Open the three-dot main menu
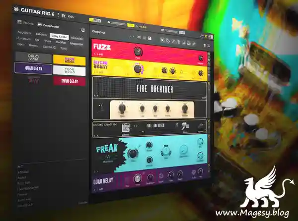 pos(58,14)
